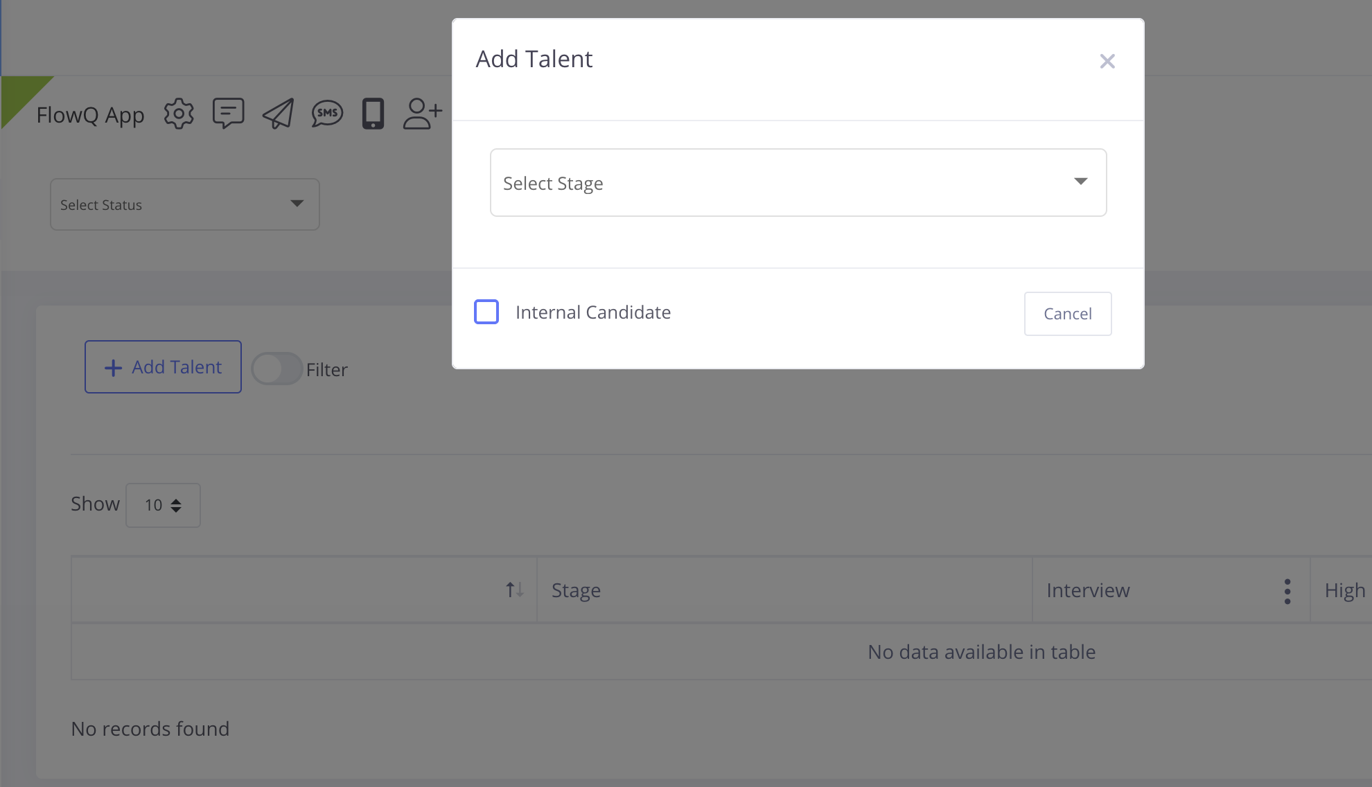This screenshot has height=787, width=1372.
Task: Click the Stage column header
Action: point(576,590)
